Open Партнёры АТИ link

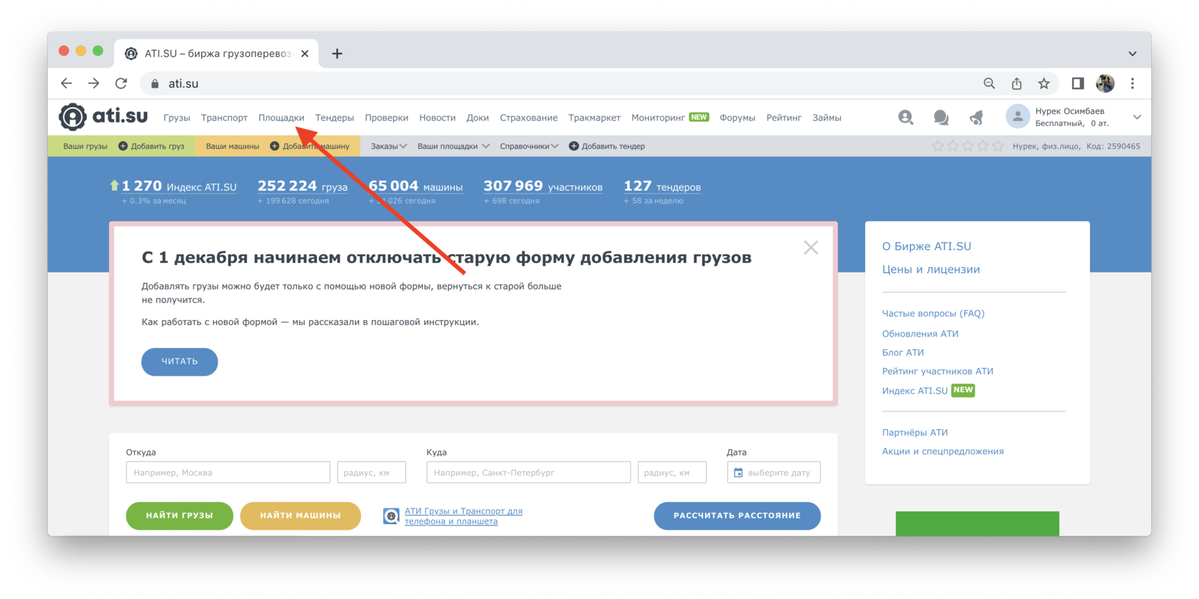pos(915,433)
